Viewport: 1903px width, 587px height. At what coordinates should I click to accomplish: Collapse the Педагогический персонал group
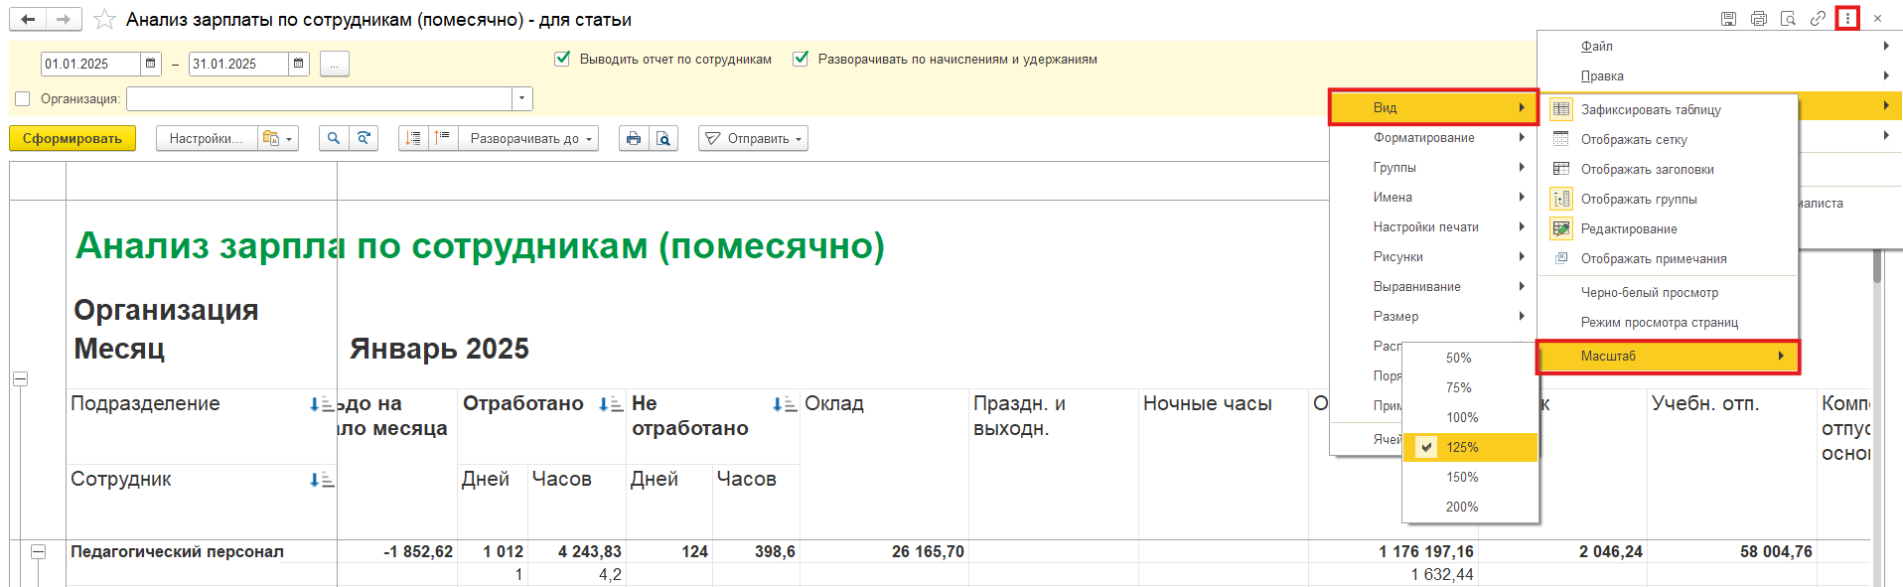(x=38, y=551)
